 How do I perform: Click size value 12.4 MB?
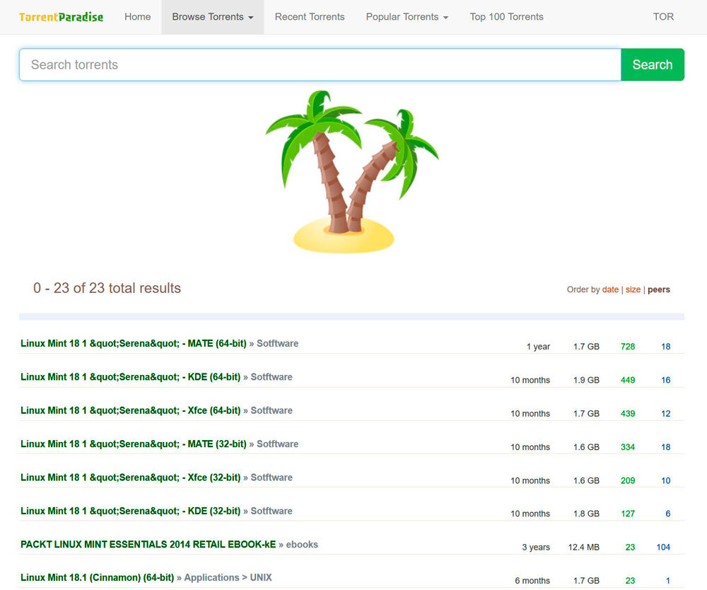(583, 547)
